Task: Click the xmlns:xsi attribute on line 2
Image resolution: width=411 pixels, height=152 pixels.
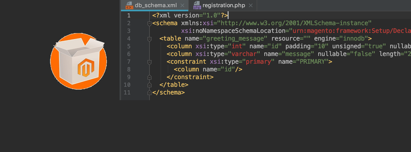Action: click(x=197, y=23)
